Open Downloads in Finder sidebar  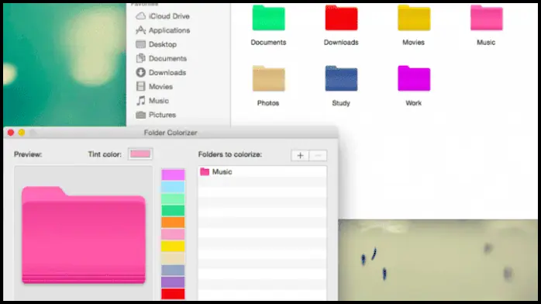160,72
